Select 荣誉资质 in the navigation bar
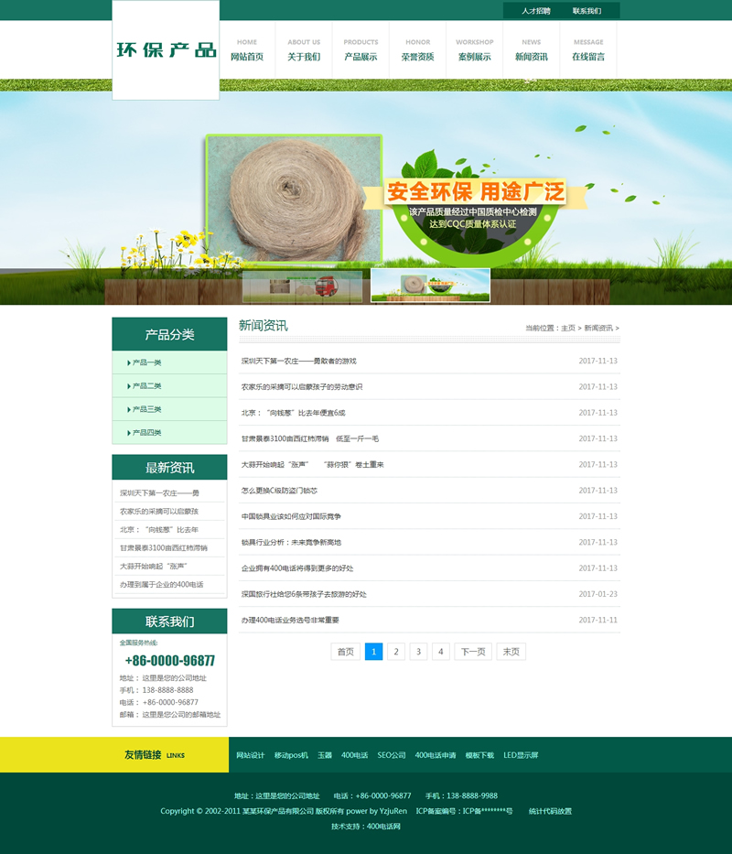732x854 pixels. (417, 57)
